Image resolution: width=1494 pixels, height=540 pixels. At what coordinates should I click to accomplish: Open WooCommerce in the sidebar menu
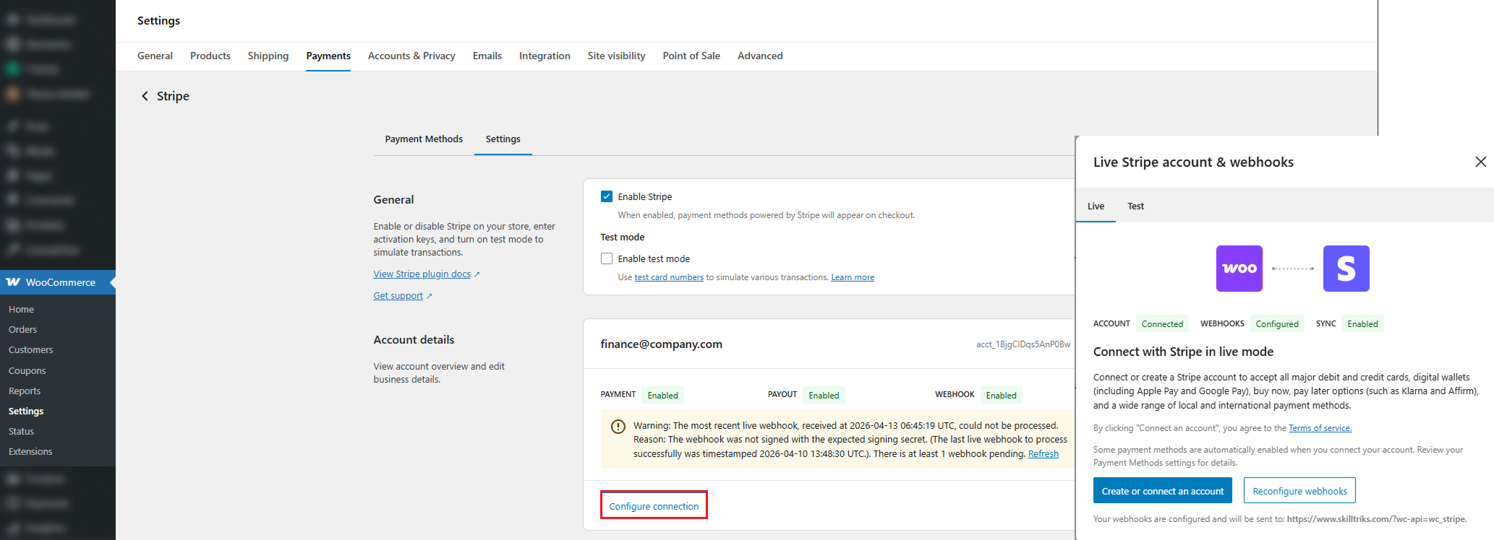click(x=58, y=282)
